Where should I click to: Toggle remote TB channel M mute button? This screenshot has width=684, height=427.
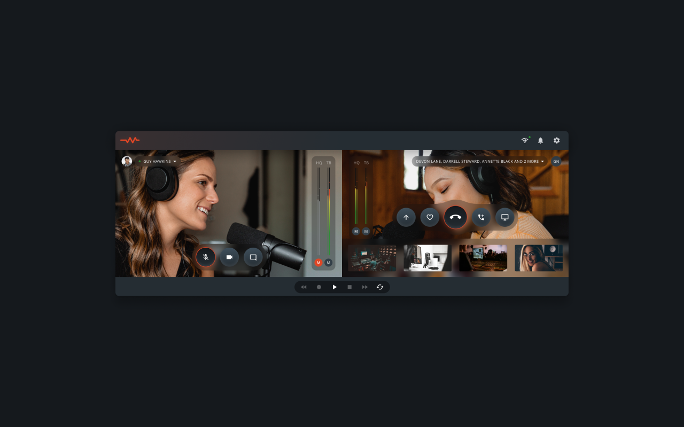click(366, 231)
